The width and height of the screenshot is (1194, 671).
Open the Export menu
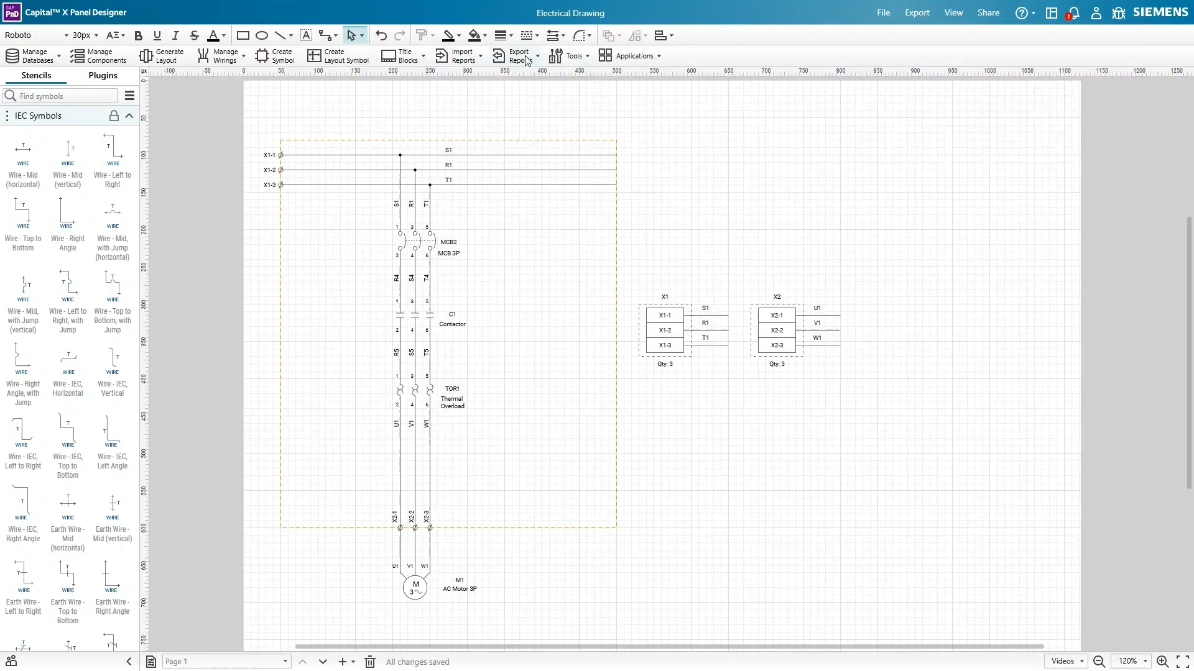click(917, 12)
